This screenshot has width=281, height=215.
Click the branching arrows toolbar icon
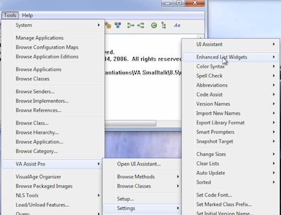pyautogui.click(x=140, y=25)
